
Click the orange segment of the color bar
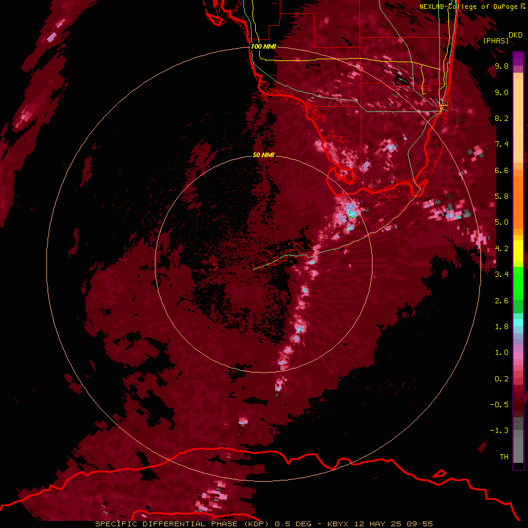[x=518, y=202]
